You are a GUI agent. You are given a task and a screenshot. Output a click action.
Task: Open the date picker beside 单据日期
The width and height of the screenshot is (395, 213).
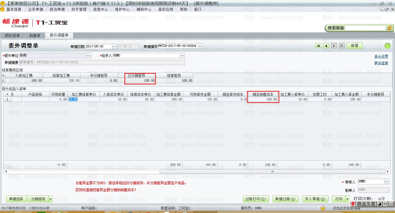coord(114,46)
